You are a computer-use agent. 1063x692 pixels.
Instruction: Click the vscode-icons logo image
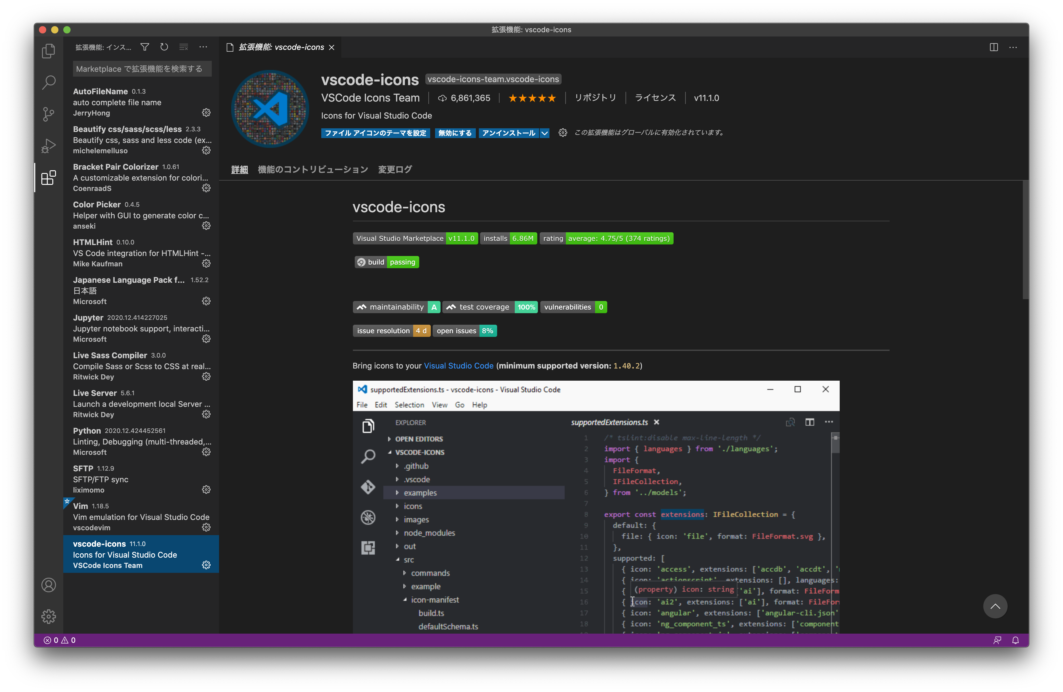click(270, 109)
